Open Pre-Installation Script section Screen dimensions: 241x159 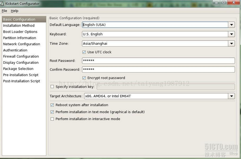point(24,75)
